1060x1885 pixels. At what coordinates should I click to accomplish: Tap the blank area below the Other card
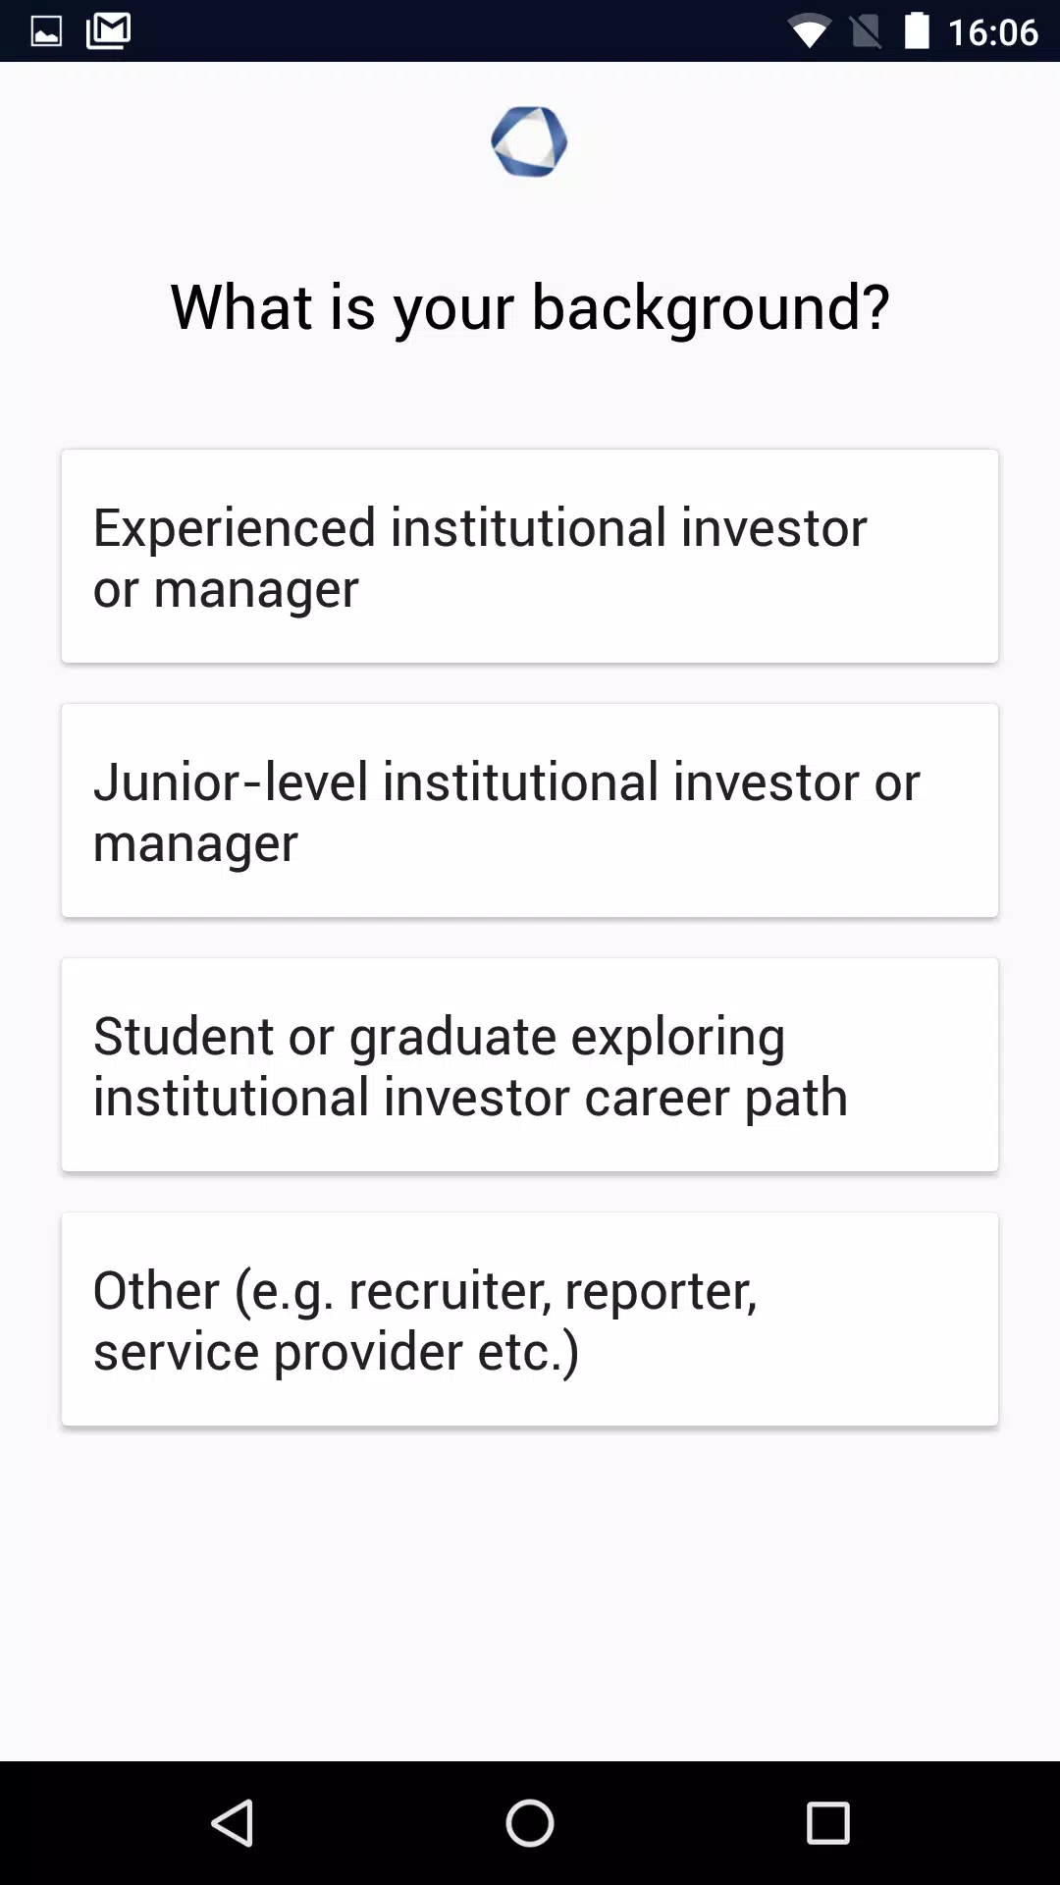(530, 1590)
